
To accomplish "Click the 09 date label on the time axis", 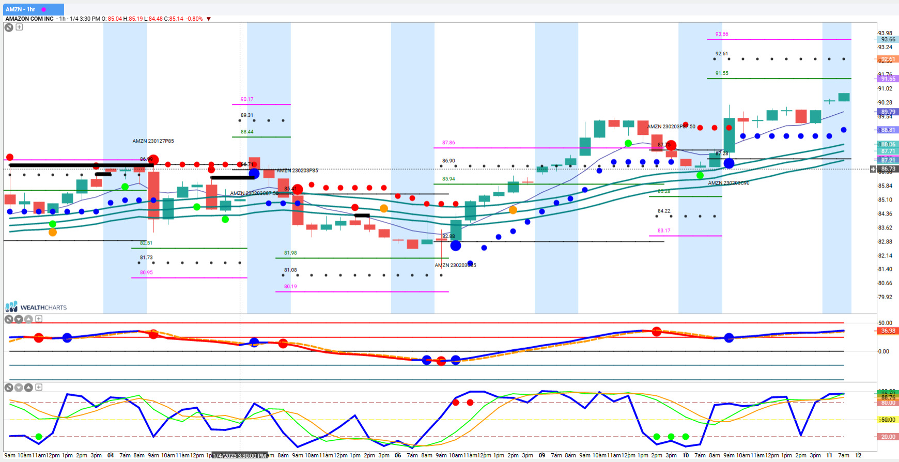I will tap(542, 455).
